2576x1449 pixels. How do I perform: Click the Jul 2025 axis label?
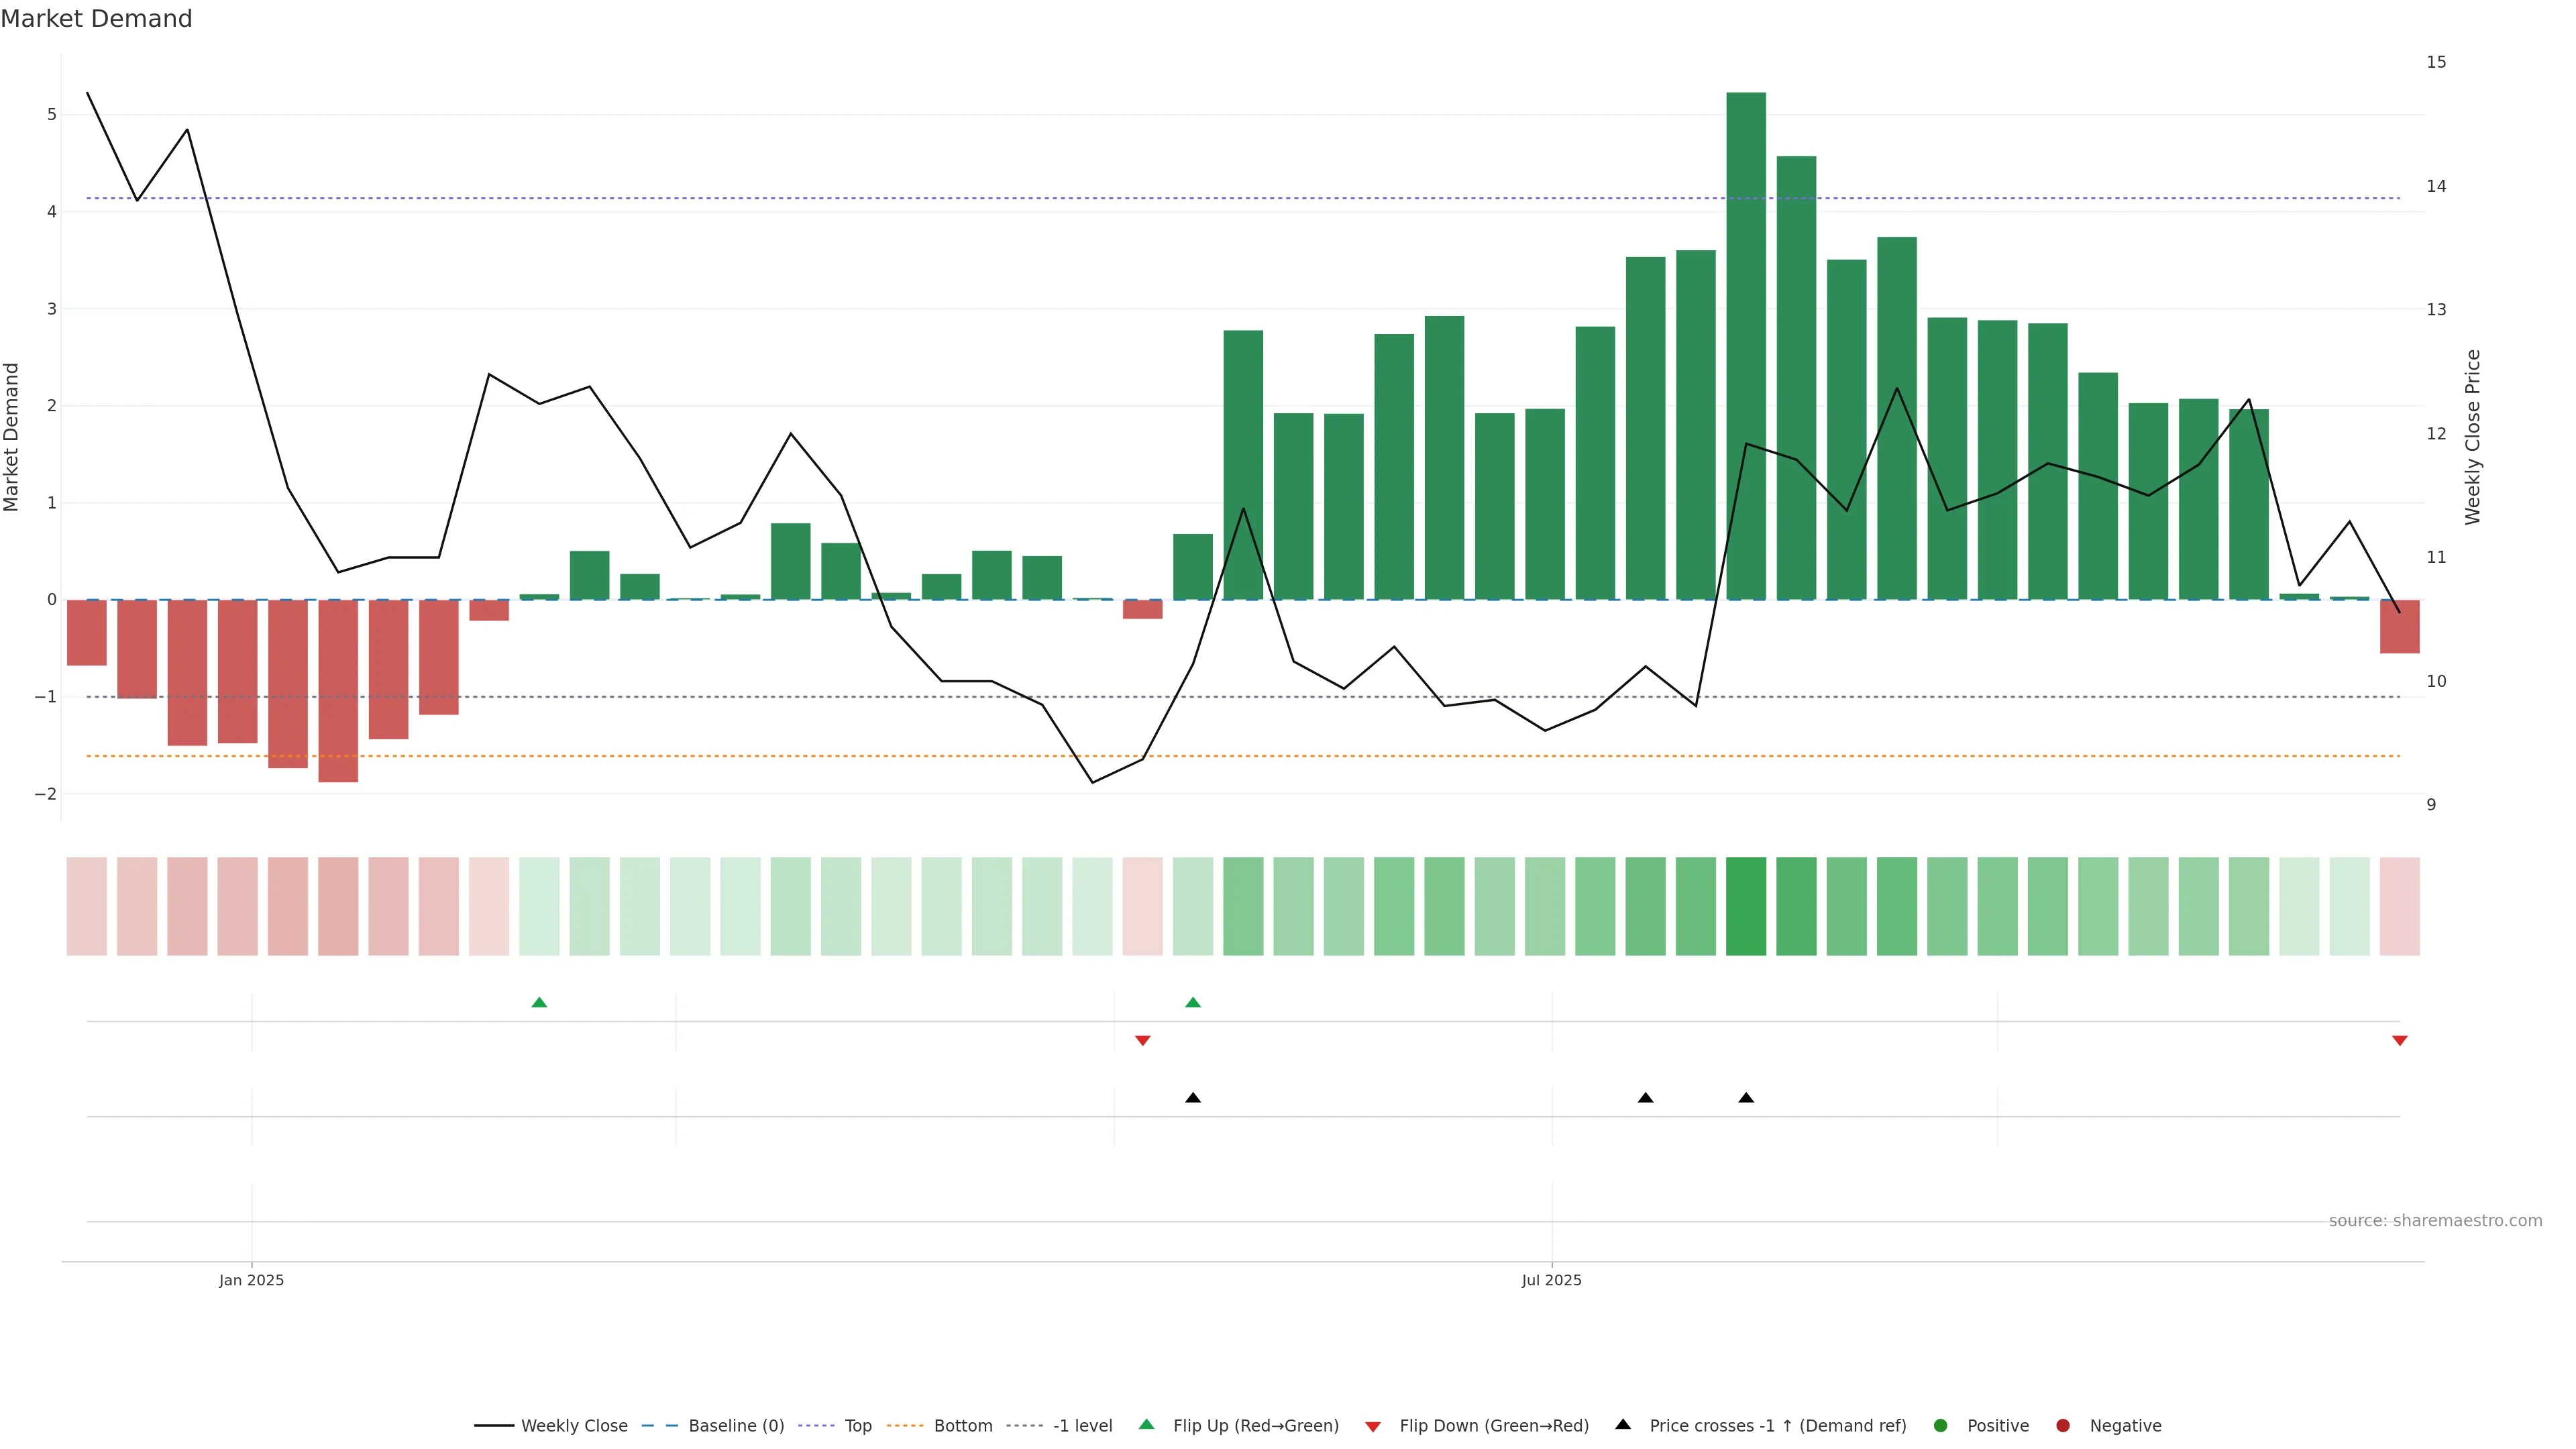1551,1280
